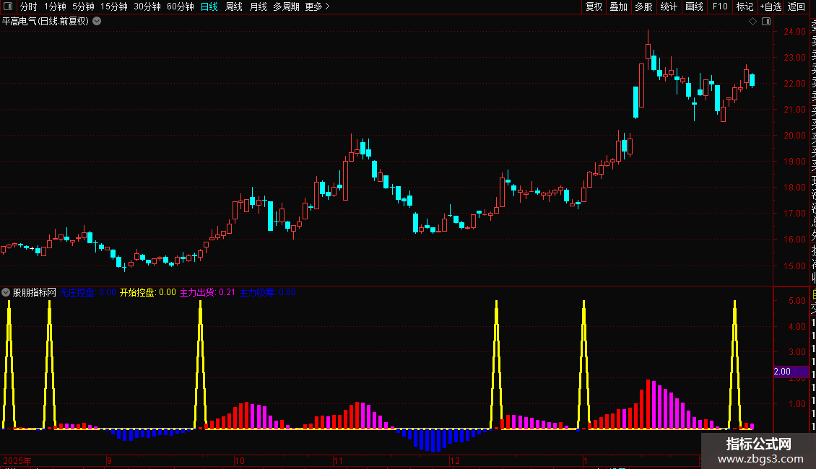Select the 1分钟 period
816x469 pixels.
pos(55,6)
